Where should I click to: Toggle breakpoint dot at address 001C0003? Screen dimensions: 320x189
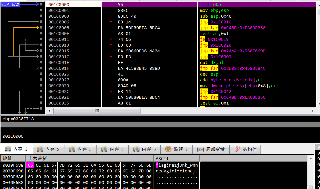click(41, 16)
